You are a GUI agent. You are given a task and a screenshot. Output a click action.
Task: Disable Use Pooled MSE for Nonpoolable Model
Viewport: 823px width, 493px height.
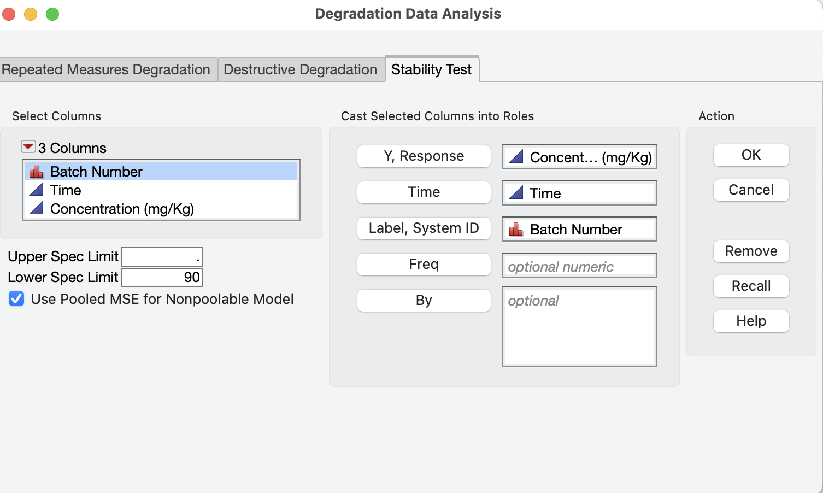click(x=16, y=299)
